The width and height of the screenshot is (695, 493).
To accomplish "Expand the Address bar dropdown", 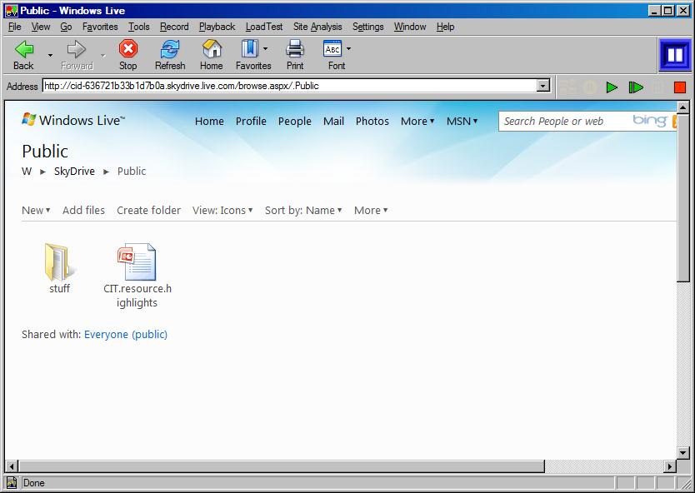I will click(x=543, y=86).
